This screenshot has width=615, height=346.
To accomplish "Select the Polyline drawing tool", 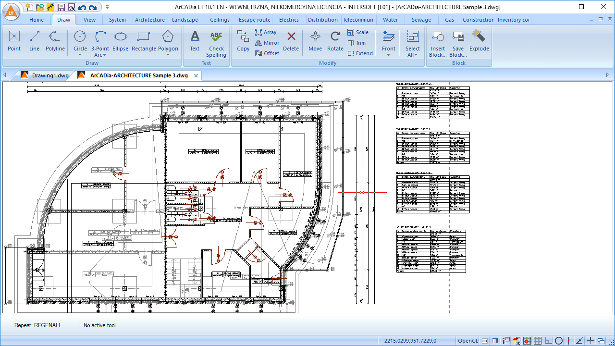I will [55, 41].
